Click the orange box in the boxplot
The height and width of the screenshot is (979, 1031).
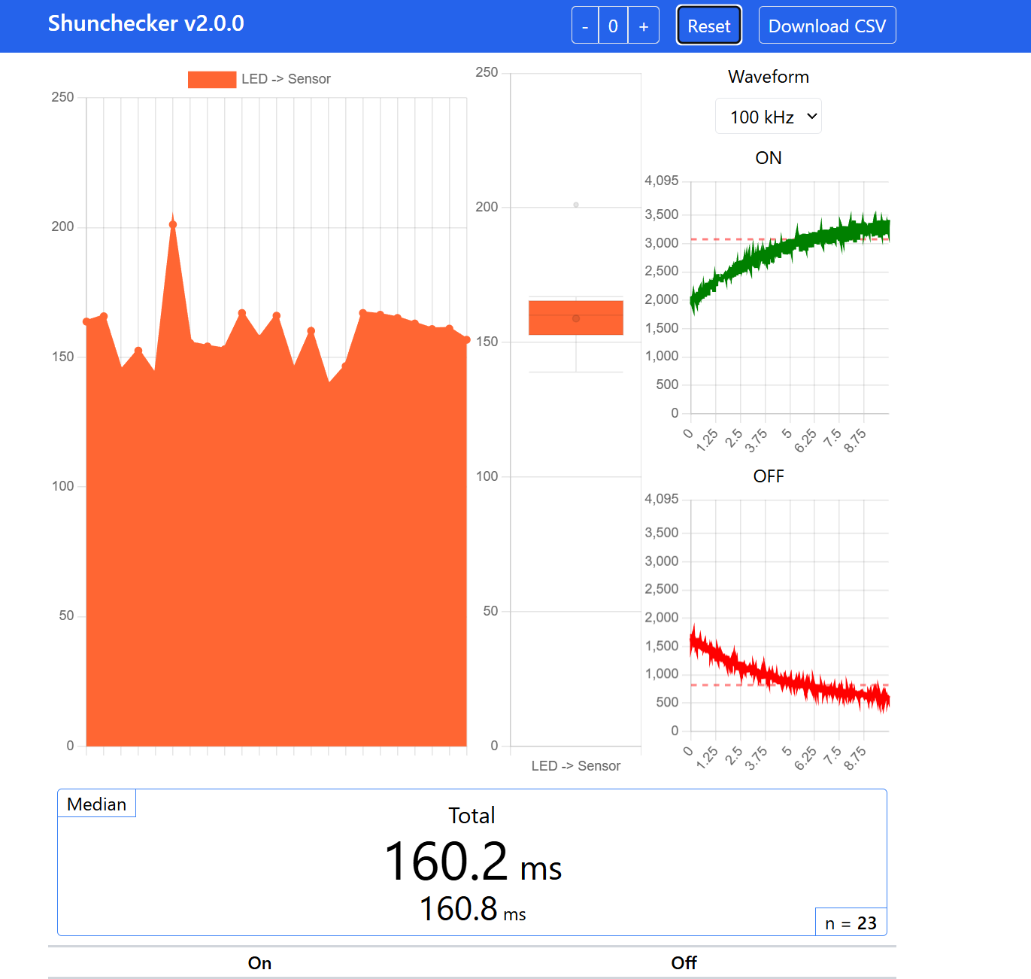575,318
